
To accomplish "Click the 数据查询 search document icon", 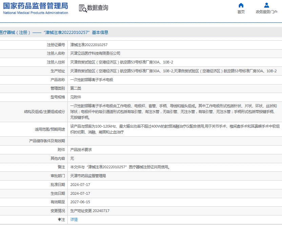I will [x=83, y=8].
